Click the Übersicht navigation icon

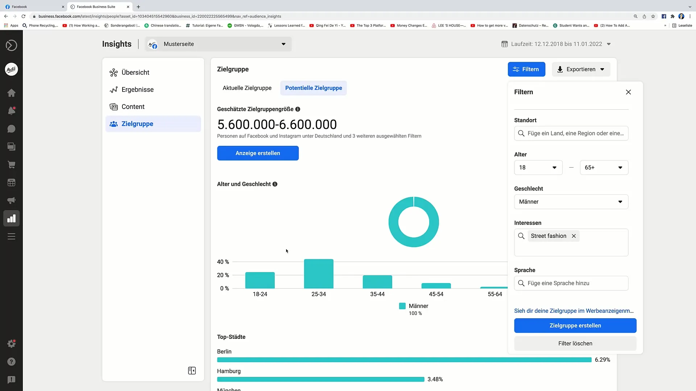(x=113, y=72)
